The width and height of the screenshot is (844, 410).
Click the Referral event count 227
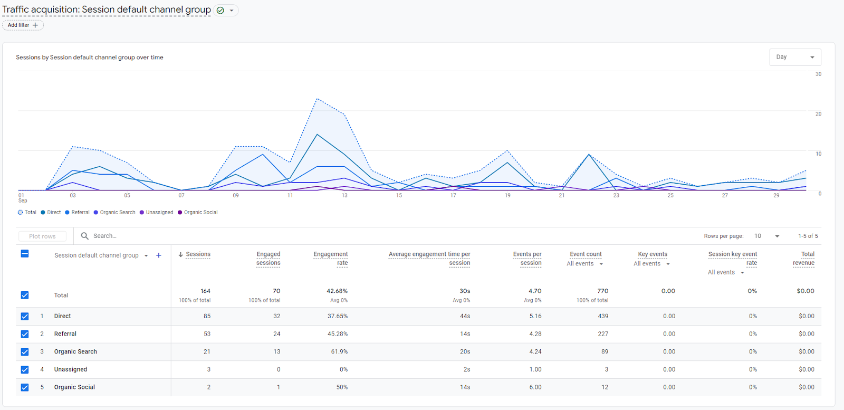(603, 334)
